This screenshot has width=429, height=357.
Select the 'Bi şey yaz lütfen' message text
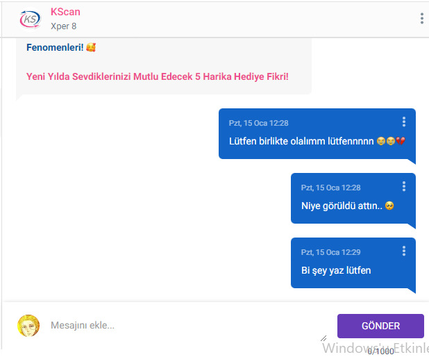336,270
